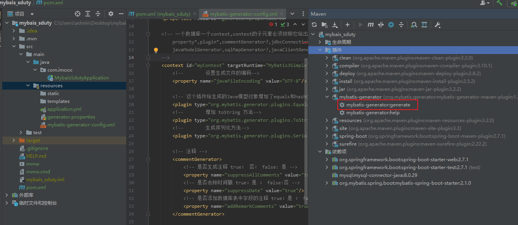This screenshot has height=225, width=518.
Task: Add Maven project with plus icon
Action: pyautogui.click(x=348, y=25)
